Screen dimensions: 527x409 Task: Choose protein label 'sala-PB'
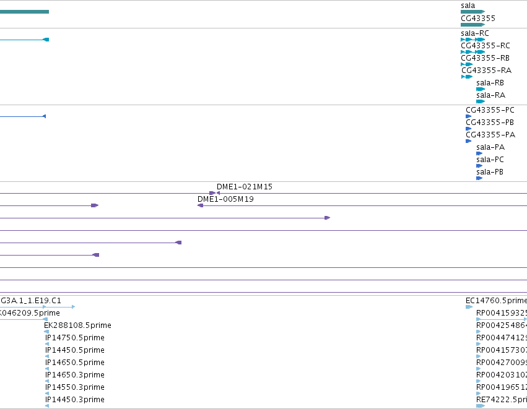[490, 172]
